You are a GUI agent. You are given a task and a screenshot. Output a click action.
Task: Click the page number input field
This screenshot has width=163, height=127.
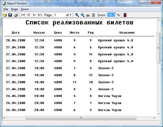[x=59, y=15]
